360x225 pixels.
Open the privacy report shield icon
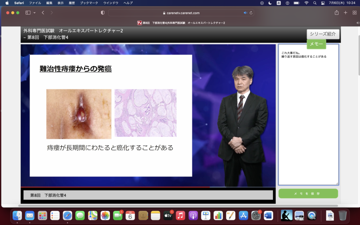coord(103,13)
